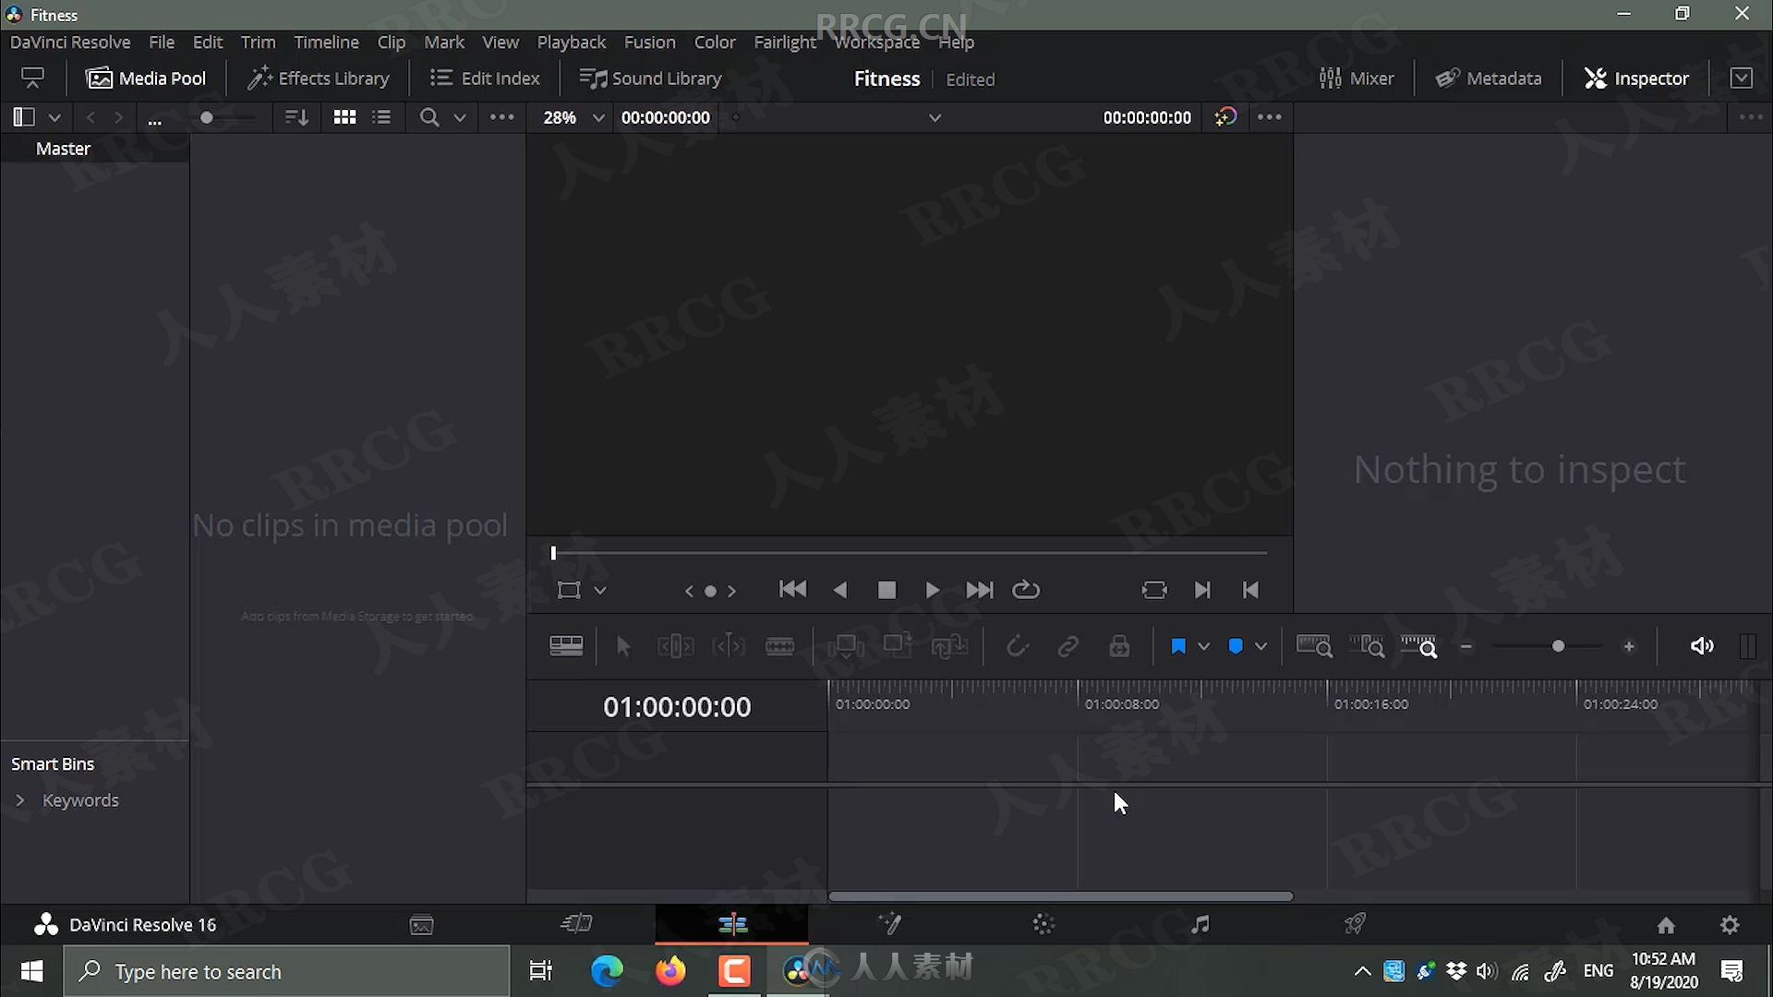Toggle Position Lock

pos(1119,646)
